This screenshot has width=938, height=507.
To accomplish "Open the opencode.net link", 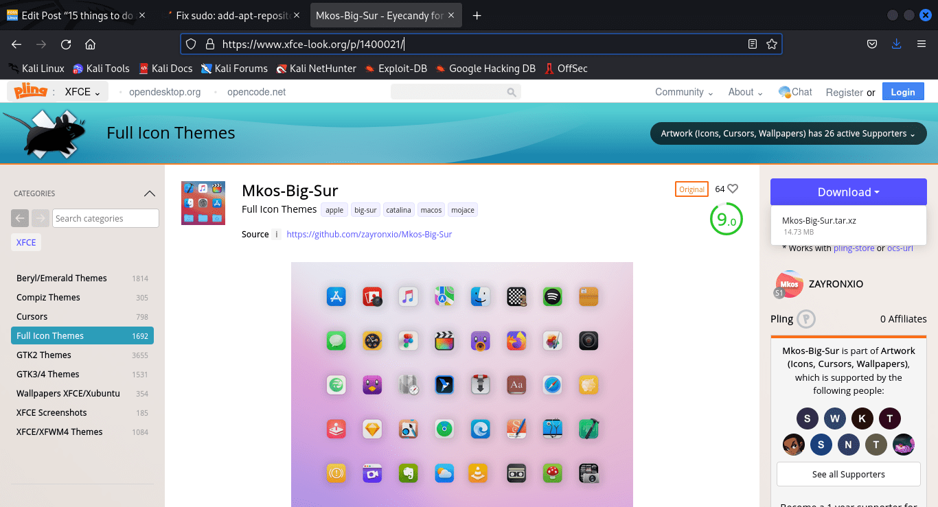I will click(256, 92).
